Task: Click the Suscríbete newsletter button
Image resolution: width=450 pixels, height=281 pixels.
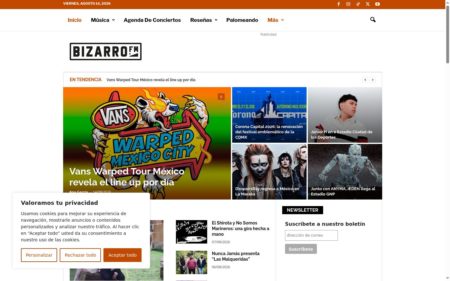Action: tap(301, 249)
